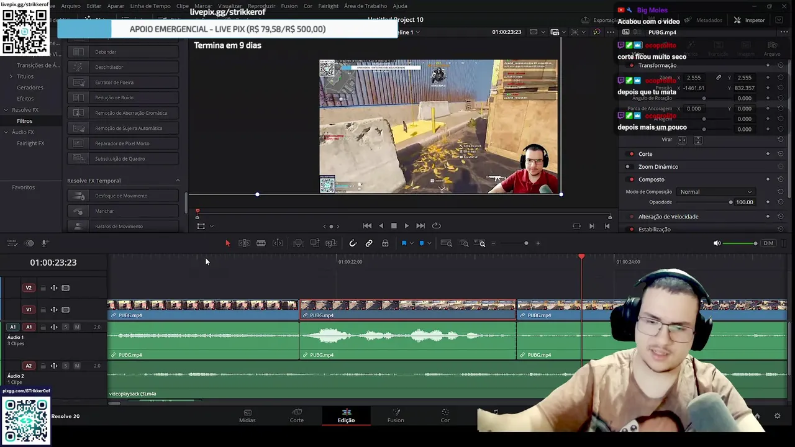Expand the Alteração de Velocidade section

[x=668, y=217]
